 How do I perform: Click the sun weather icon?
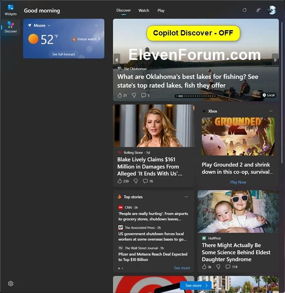(x=33, y=39)
